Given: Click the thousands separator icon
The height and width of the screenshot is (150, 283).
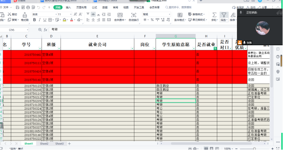Looking at the screenshot, I should [x=157, y=20].
